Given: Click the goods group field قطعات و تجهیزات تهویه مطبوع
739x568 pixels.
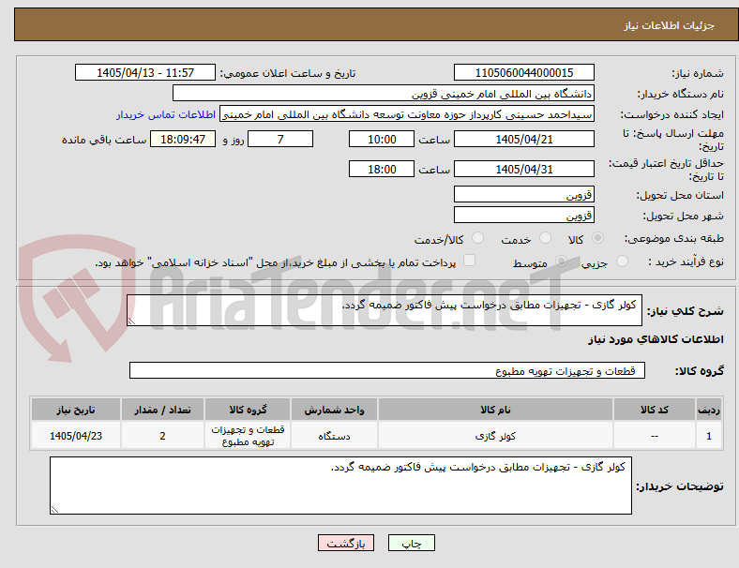Looking at the screenshot, I should [387, 370].
